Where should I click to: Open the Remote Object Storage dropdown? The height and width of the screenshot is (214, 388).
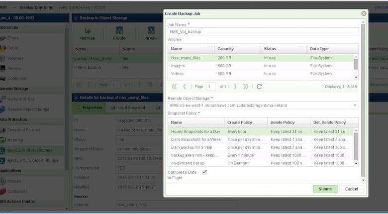[x=355, y=106]
